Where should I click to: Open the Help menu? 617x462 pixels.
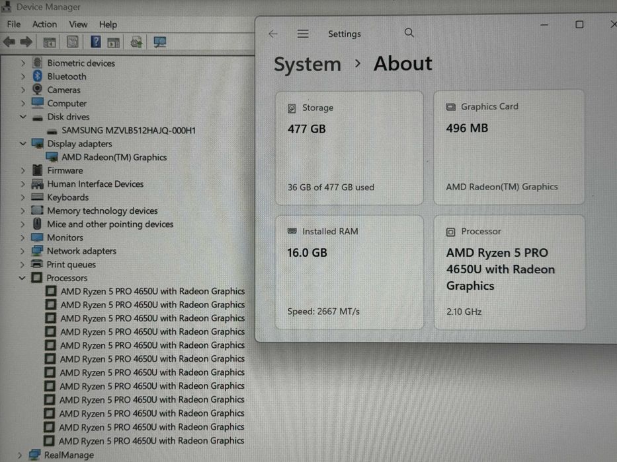108,24
